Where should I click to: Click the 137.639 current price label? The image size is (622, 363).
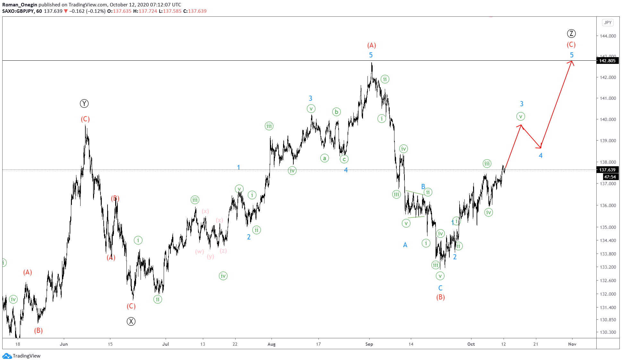[x=607, y=170]
